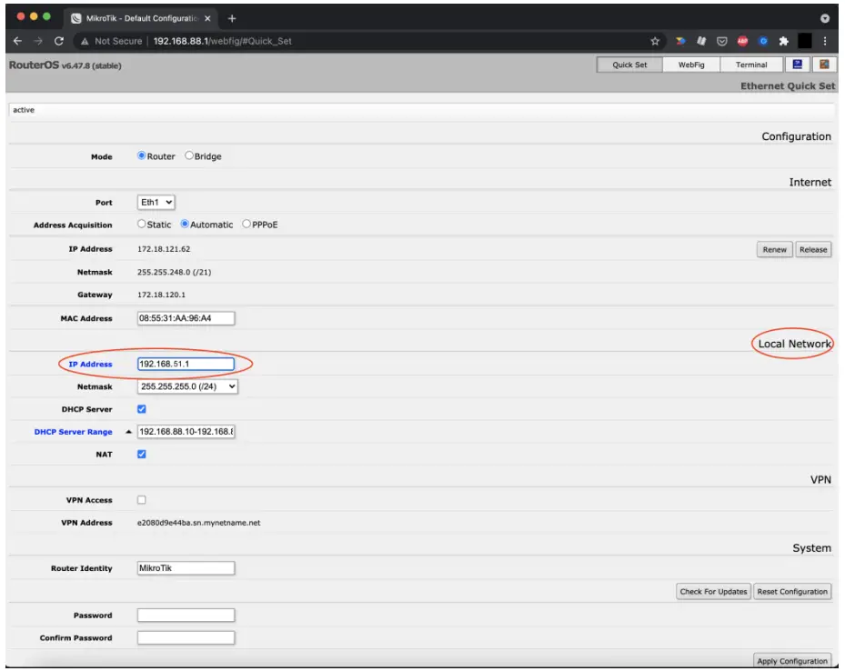Open the Pocket extension icon
This screenshot has width=845, height=671.
(x=722, y=41)
